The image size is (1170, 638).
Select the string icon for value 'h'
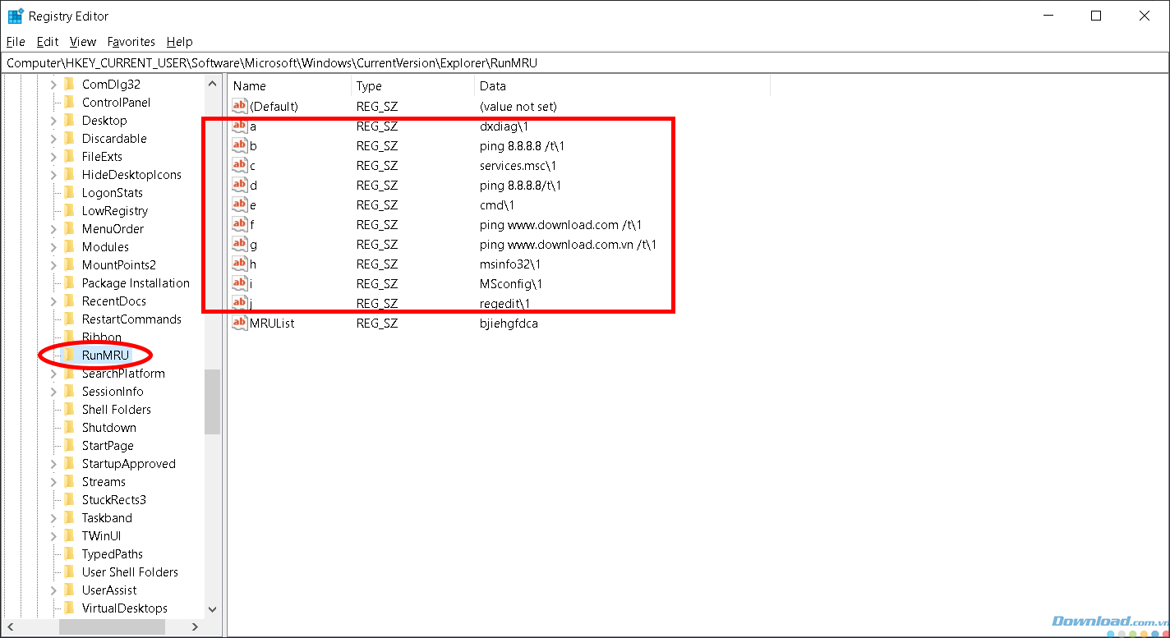point(240,264)
